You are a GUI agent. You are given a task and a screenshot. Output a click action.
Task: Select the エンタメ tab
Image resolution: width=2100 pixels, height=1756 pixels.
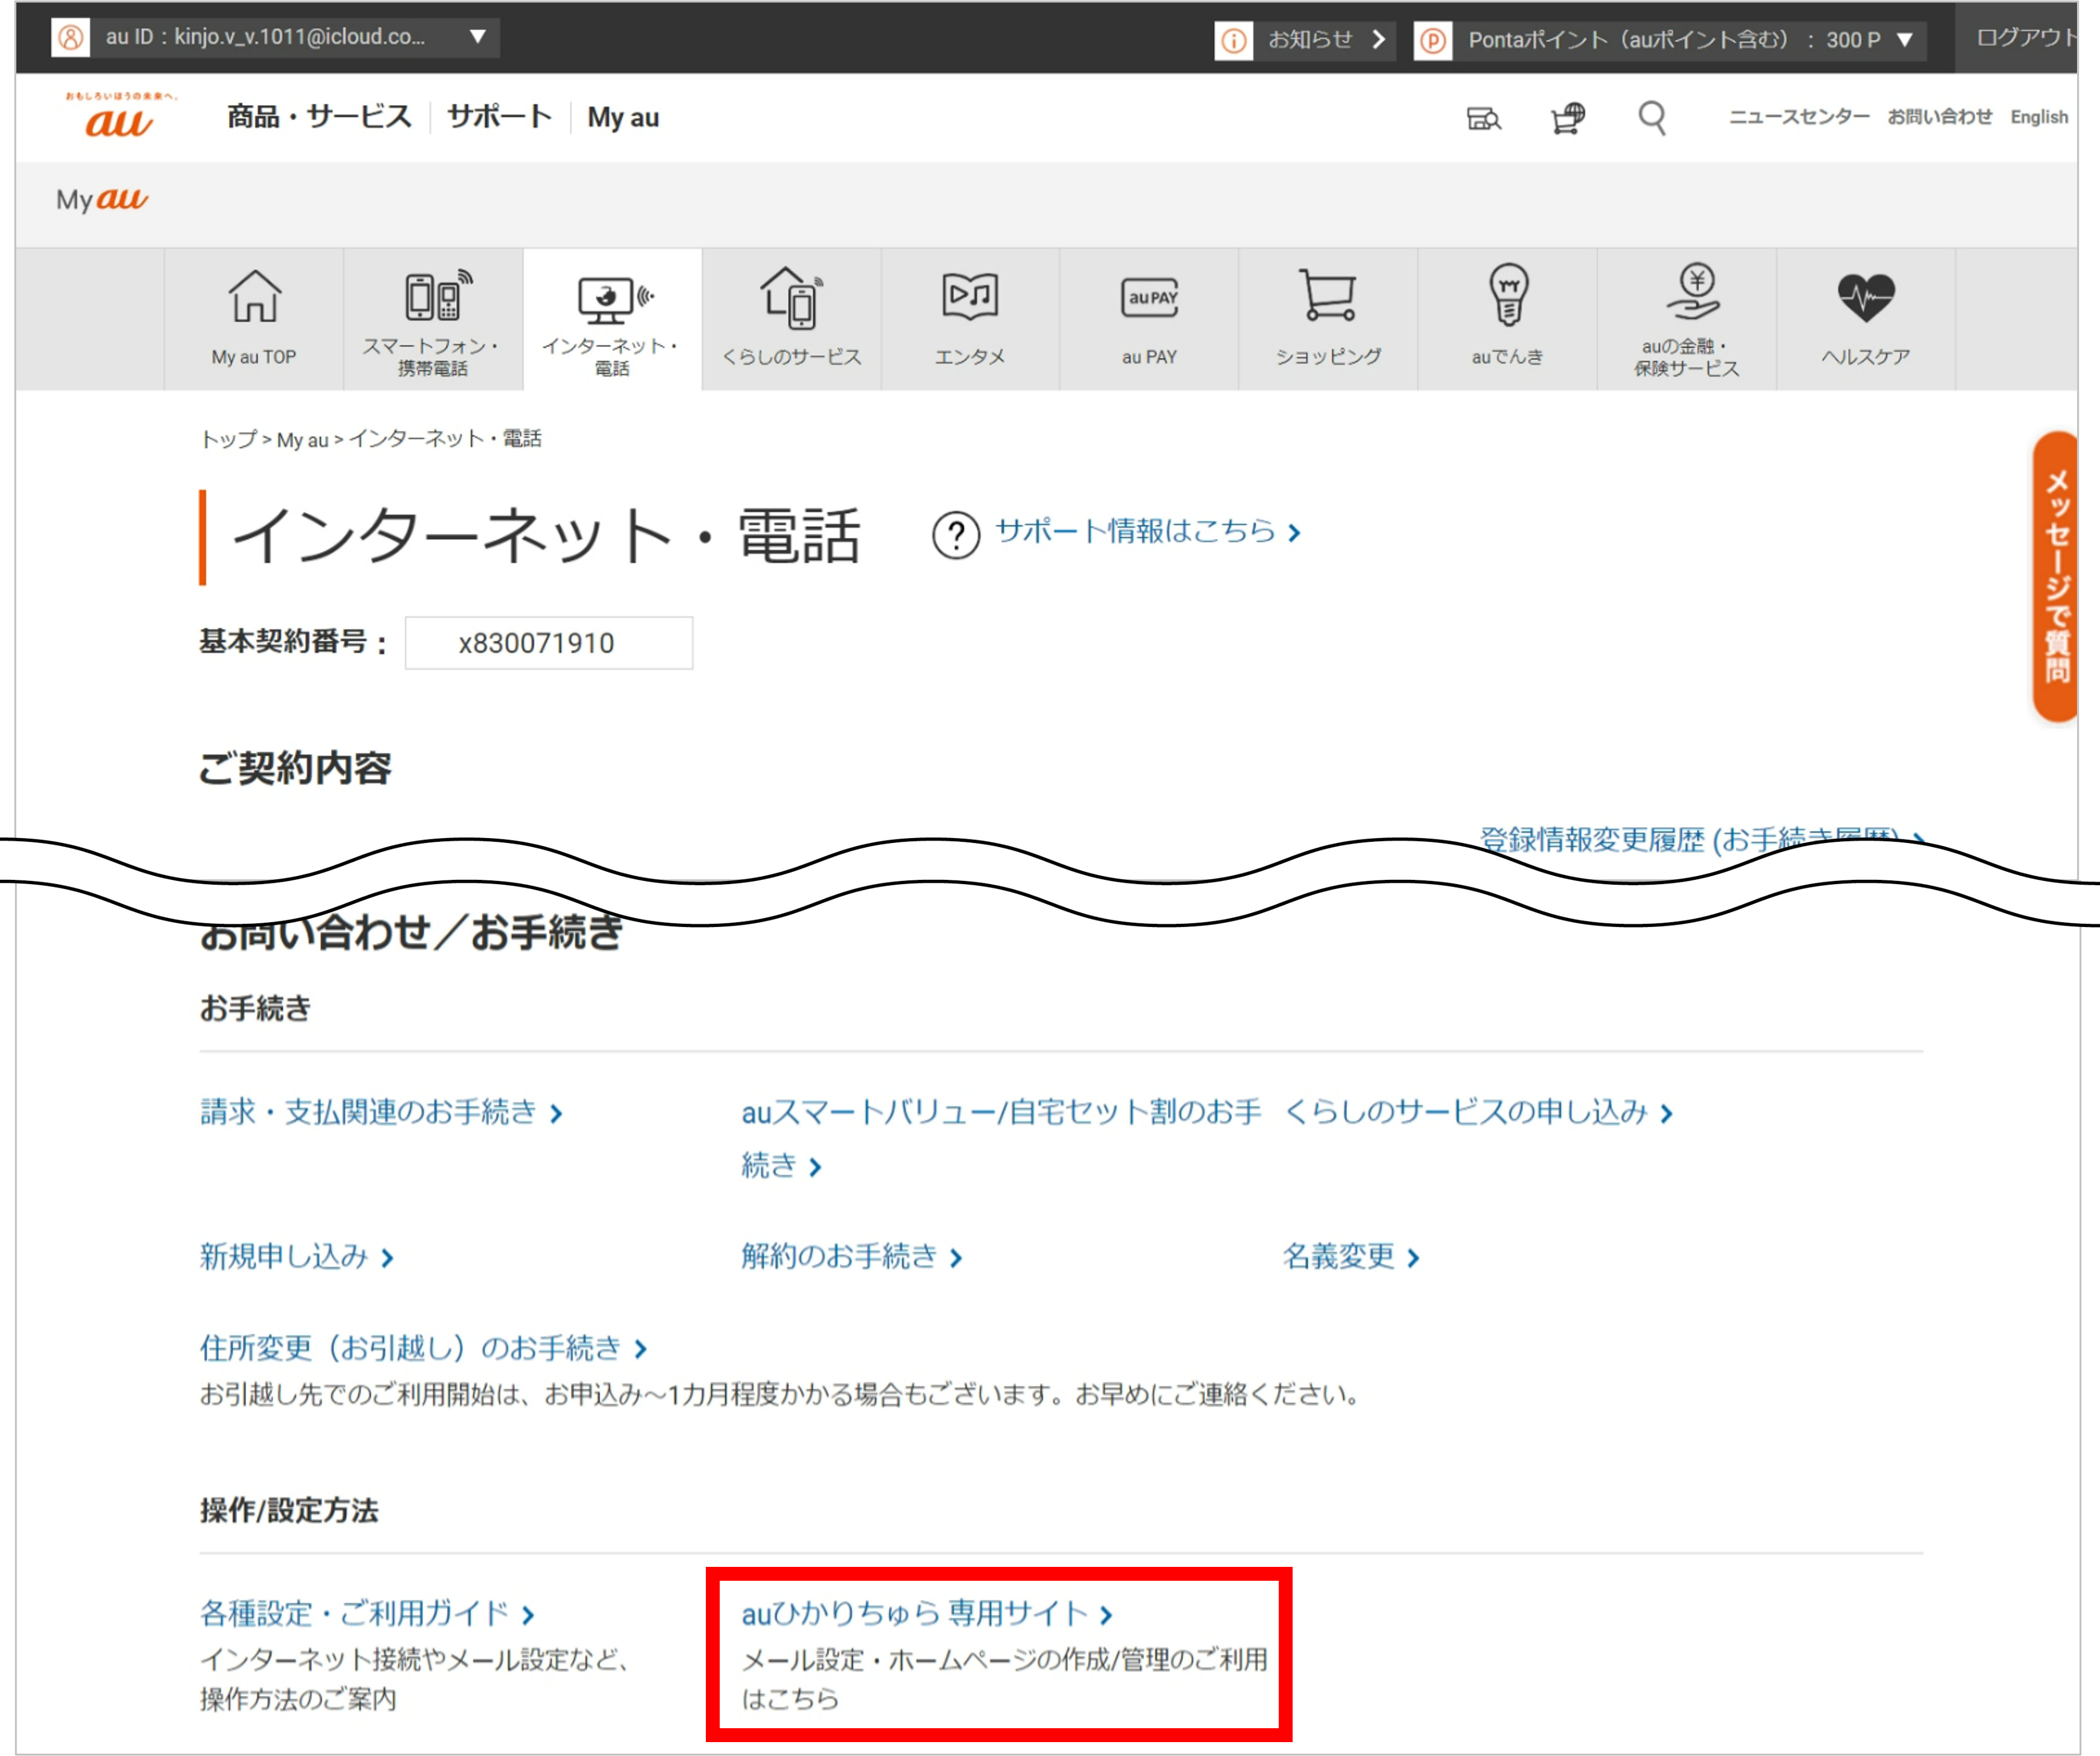tap(970, 319)
